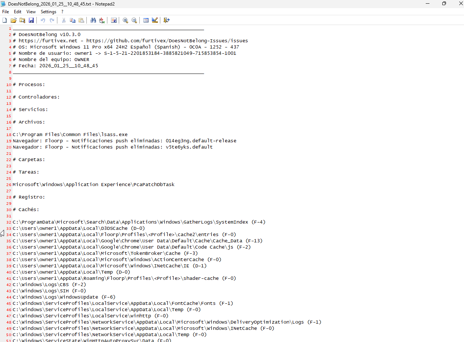Click the Browse files toolbar icon
Viewport: 464px width, 342px height.
pos(22,20)
